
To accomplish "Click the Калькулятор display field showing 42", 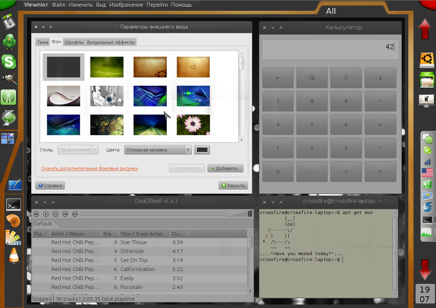I will click(x=330, y=49).
